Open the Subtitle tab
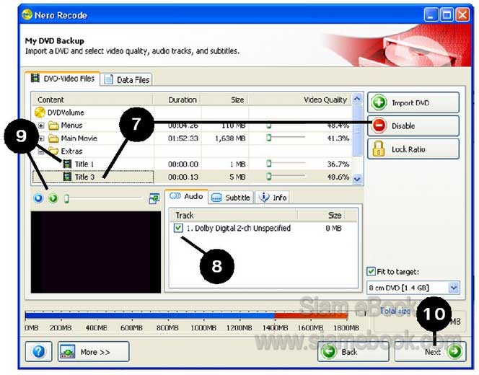 point(231,198)
